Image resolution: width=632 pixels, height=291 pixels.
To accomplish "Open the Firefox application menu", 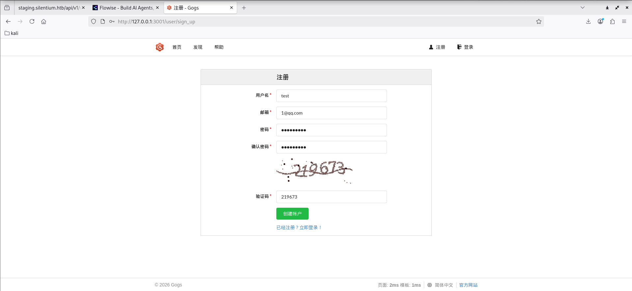I will tap(624, 21).
